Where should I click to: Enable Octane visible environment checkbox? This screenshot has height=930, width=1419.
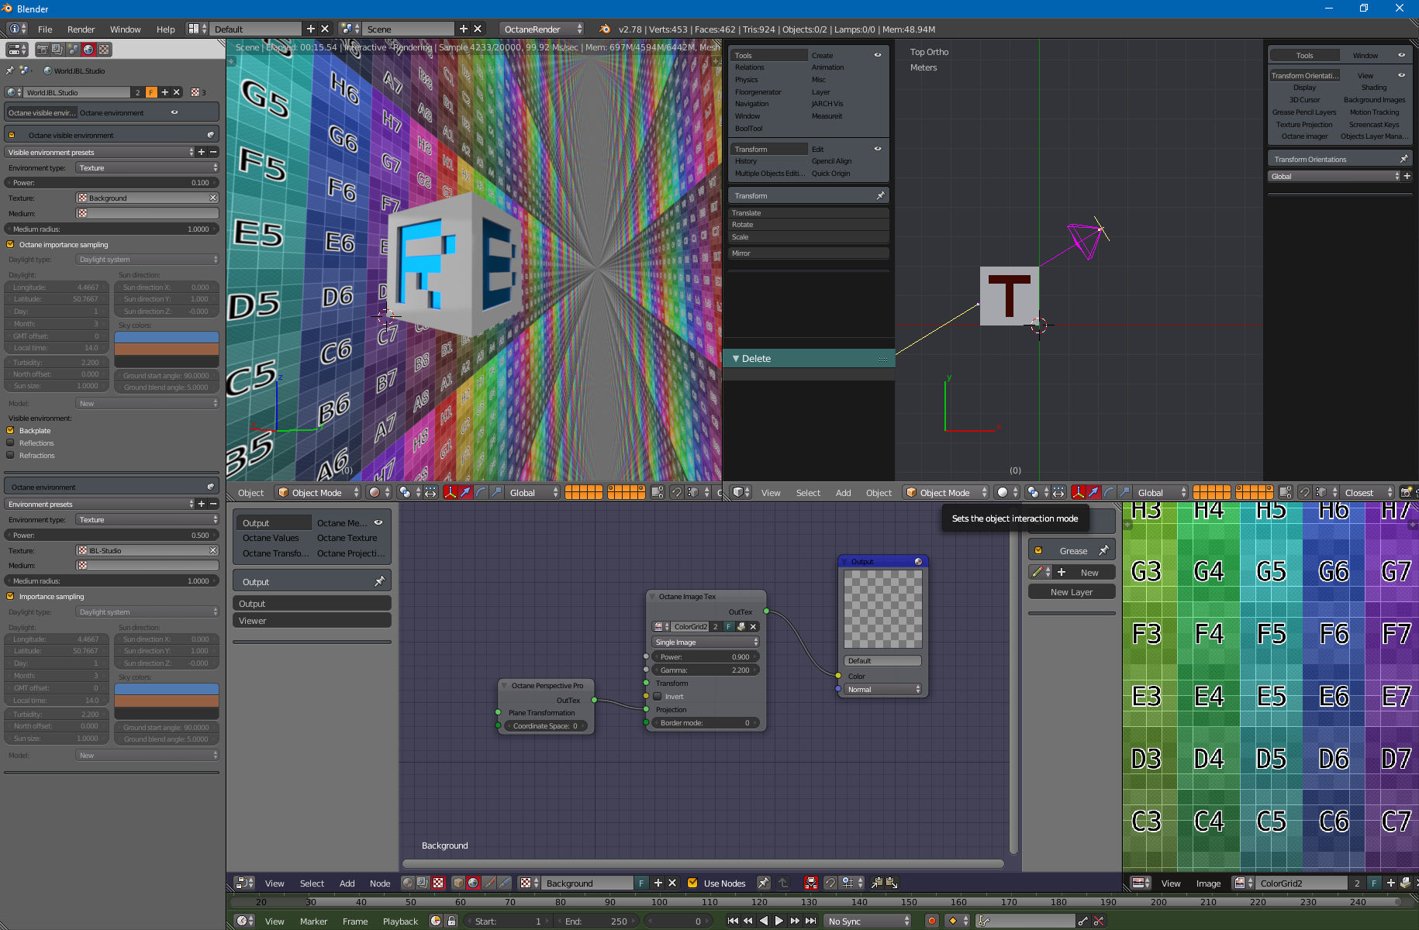point(12,136)
